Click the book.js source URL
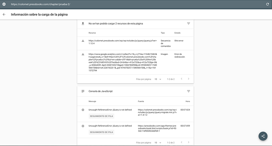Viewport: 272px width, 146px height. click(157, 129)
